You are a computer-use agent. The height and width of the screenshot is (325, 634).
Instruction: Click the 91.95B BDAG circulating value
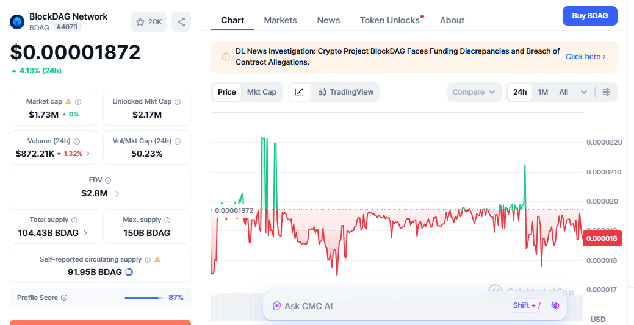pyautogui.click(x=95, y=272)
